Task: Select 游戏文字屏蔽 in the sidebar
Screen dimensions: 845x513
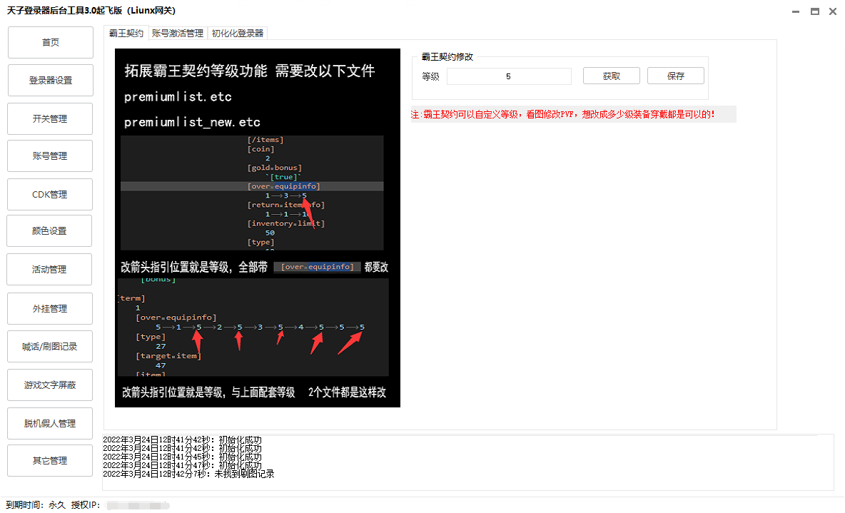Action: pos(50,385)
